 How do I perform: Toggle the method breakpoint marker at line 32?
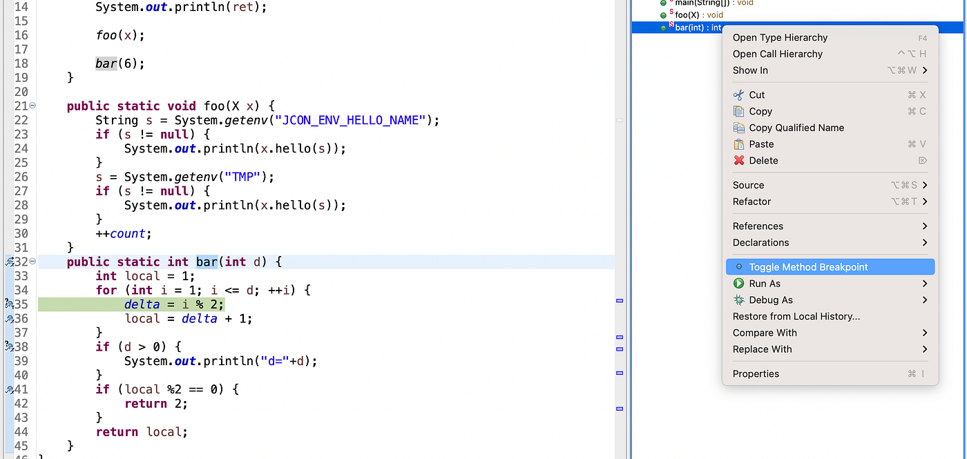[10, 262]
